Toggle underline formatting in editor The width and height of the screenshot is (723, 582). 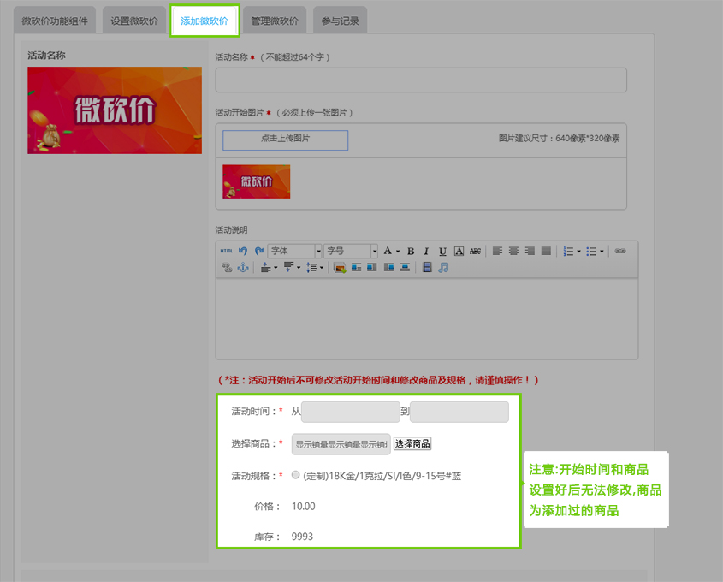[x=442, y=251]
